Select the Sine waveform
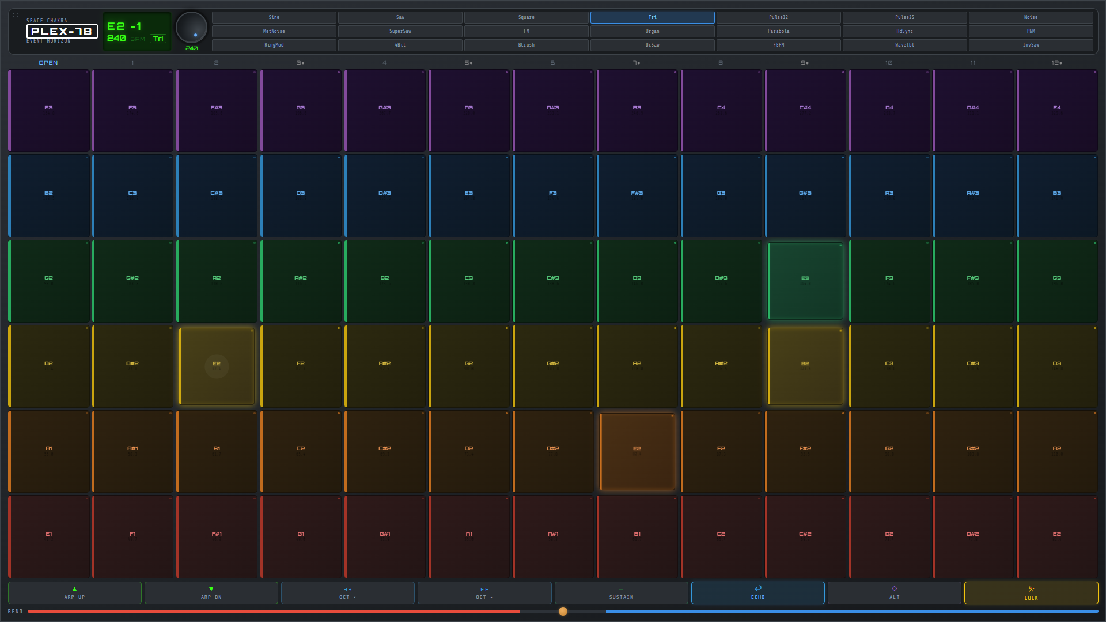This screenshot has height=622, width=1106. [x=274, y=17]
